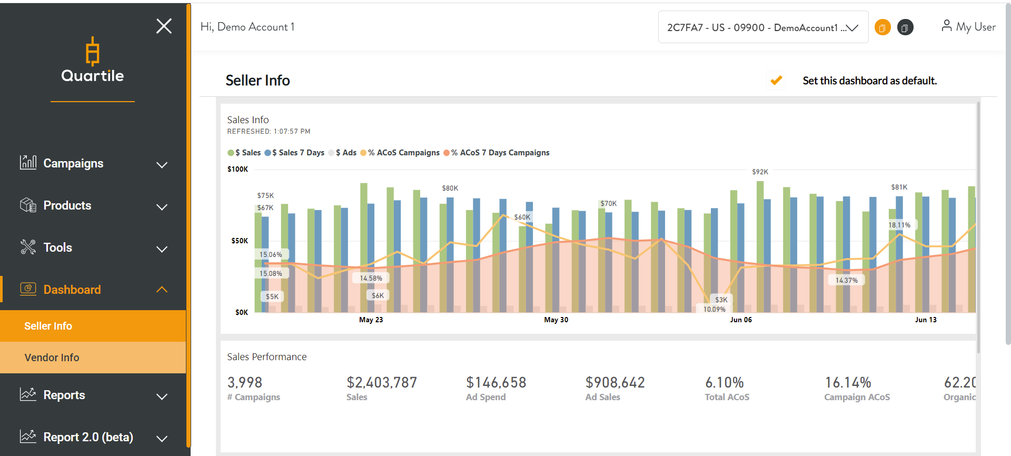Toggle the $ Ads legend series
Viewport: 1011px width, 456px height.
[x=342, y=153]
